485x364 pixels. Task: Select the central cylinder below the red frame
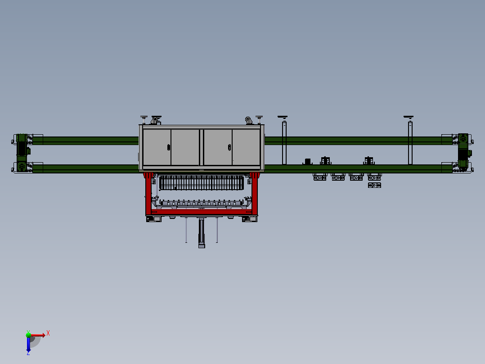[x=202, y=232]
